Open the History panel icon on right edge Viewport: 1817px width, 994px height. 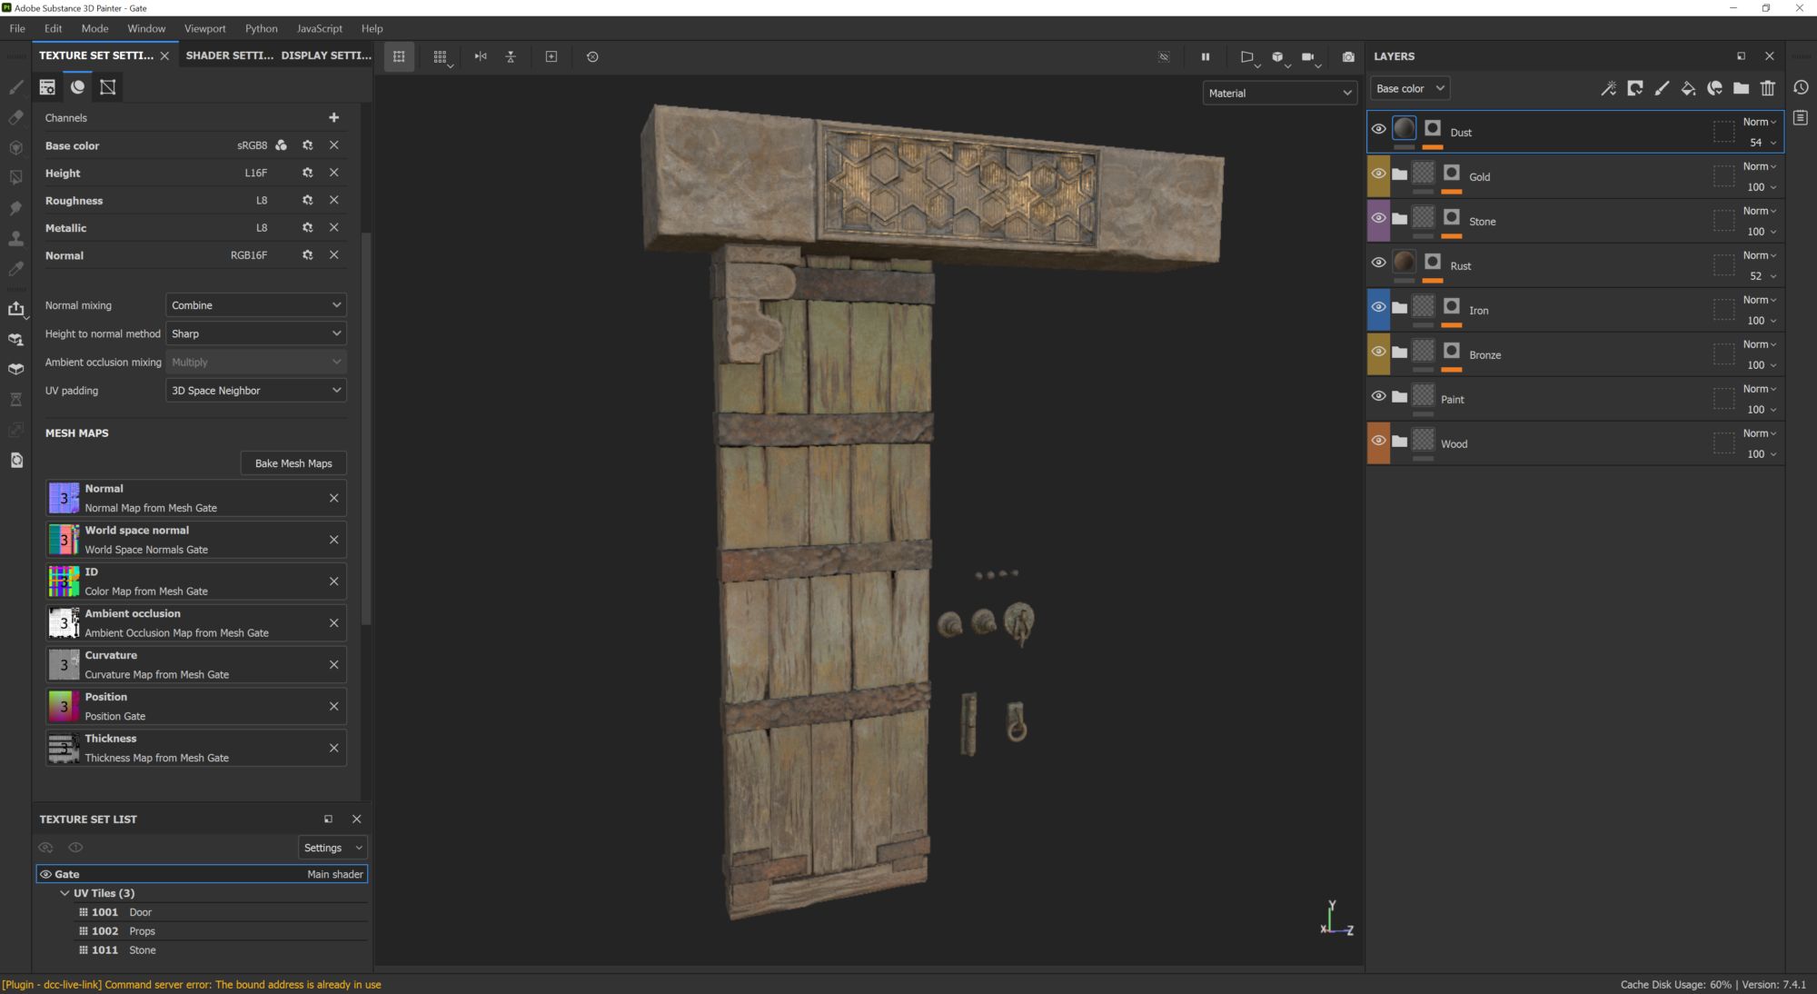1801,87
